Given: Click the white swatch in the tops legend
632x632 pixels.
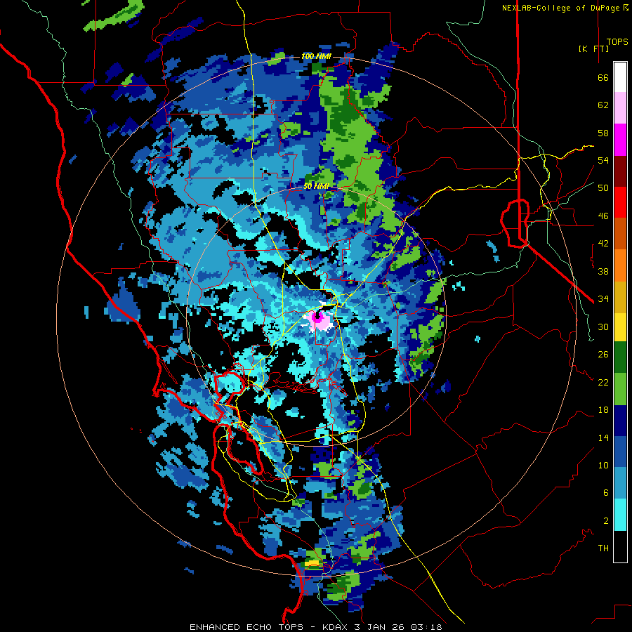Looking at the screenshot, I should [620, 77].
